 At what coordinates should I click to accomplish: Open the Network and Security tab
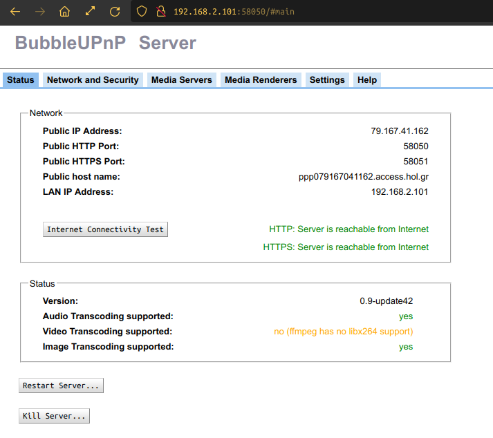click(x=93, y=80)
